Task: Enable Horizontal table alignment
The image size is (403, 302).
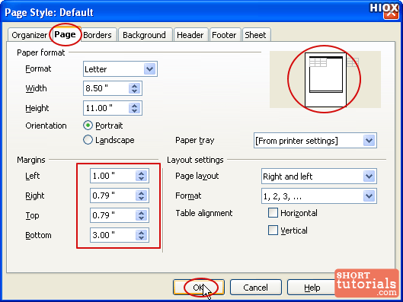Action: click(x=273, y=213)
